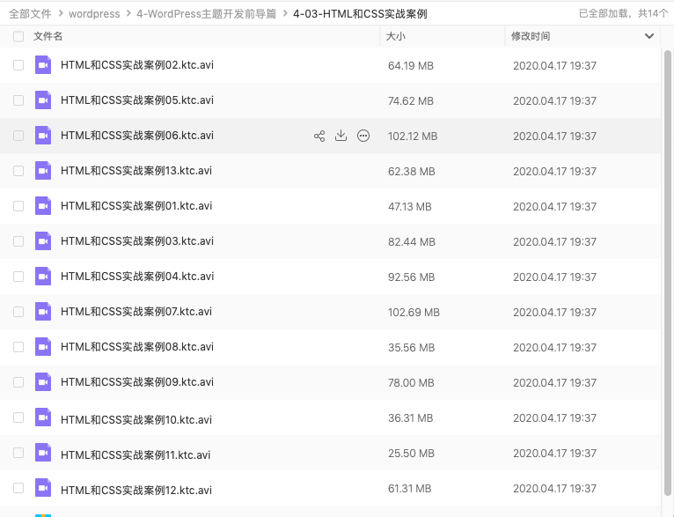Open file HTML和CSS实战案例07.ktc.avi
The image size is (674, 517).
[x=136, y=312]
